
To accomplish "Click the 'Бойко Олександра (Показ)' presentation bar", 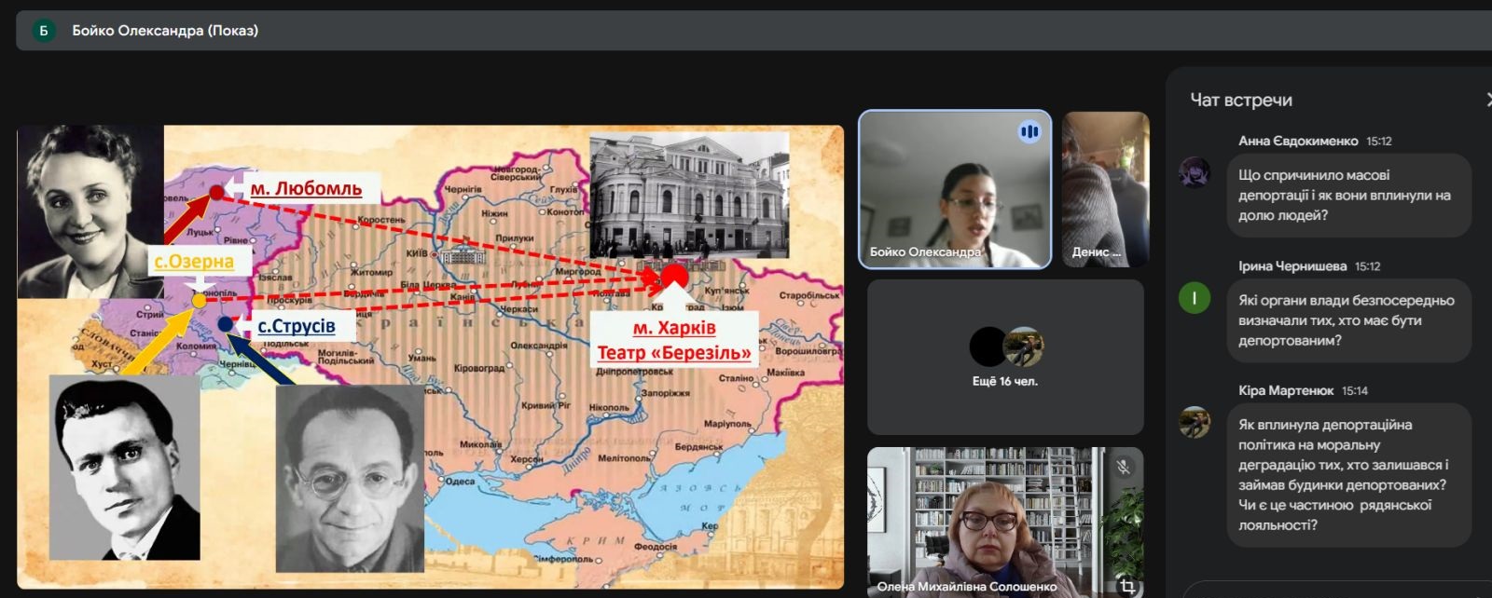I will tap(166, 31).
